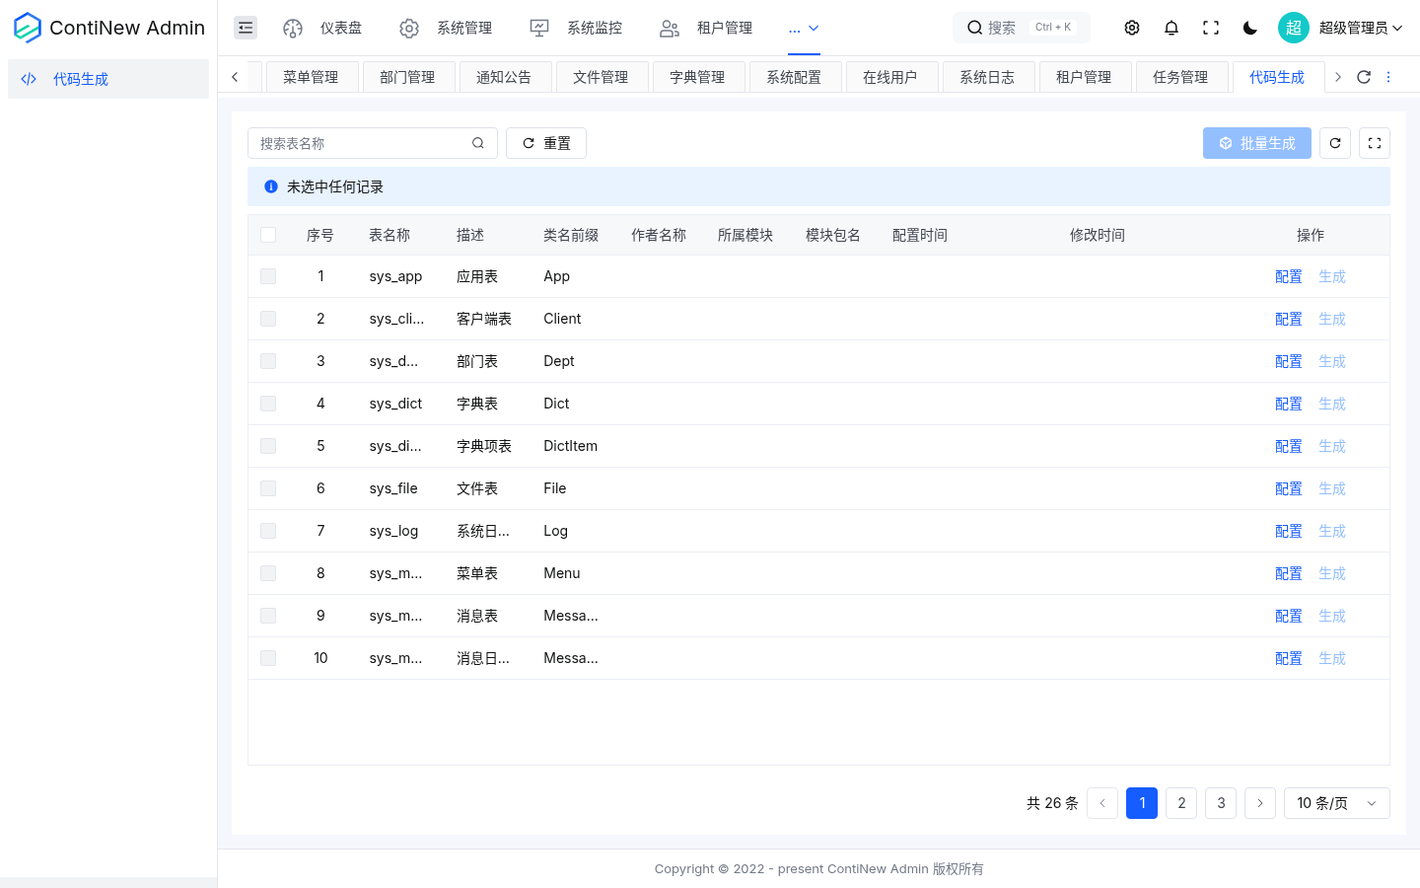
Task: Open the notifications bell
Action: point(1171,28)
